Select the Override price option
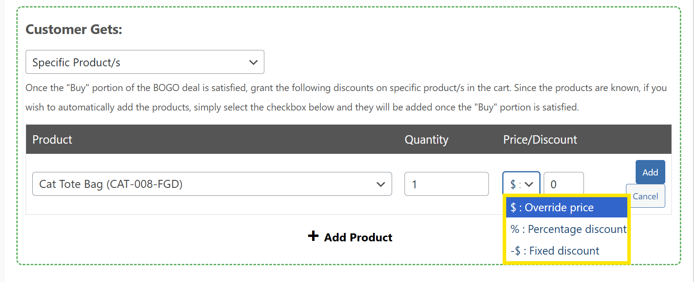 566,207
